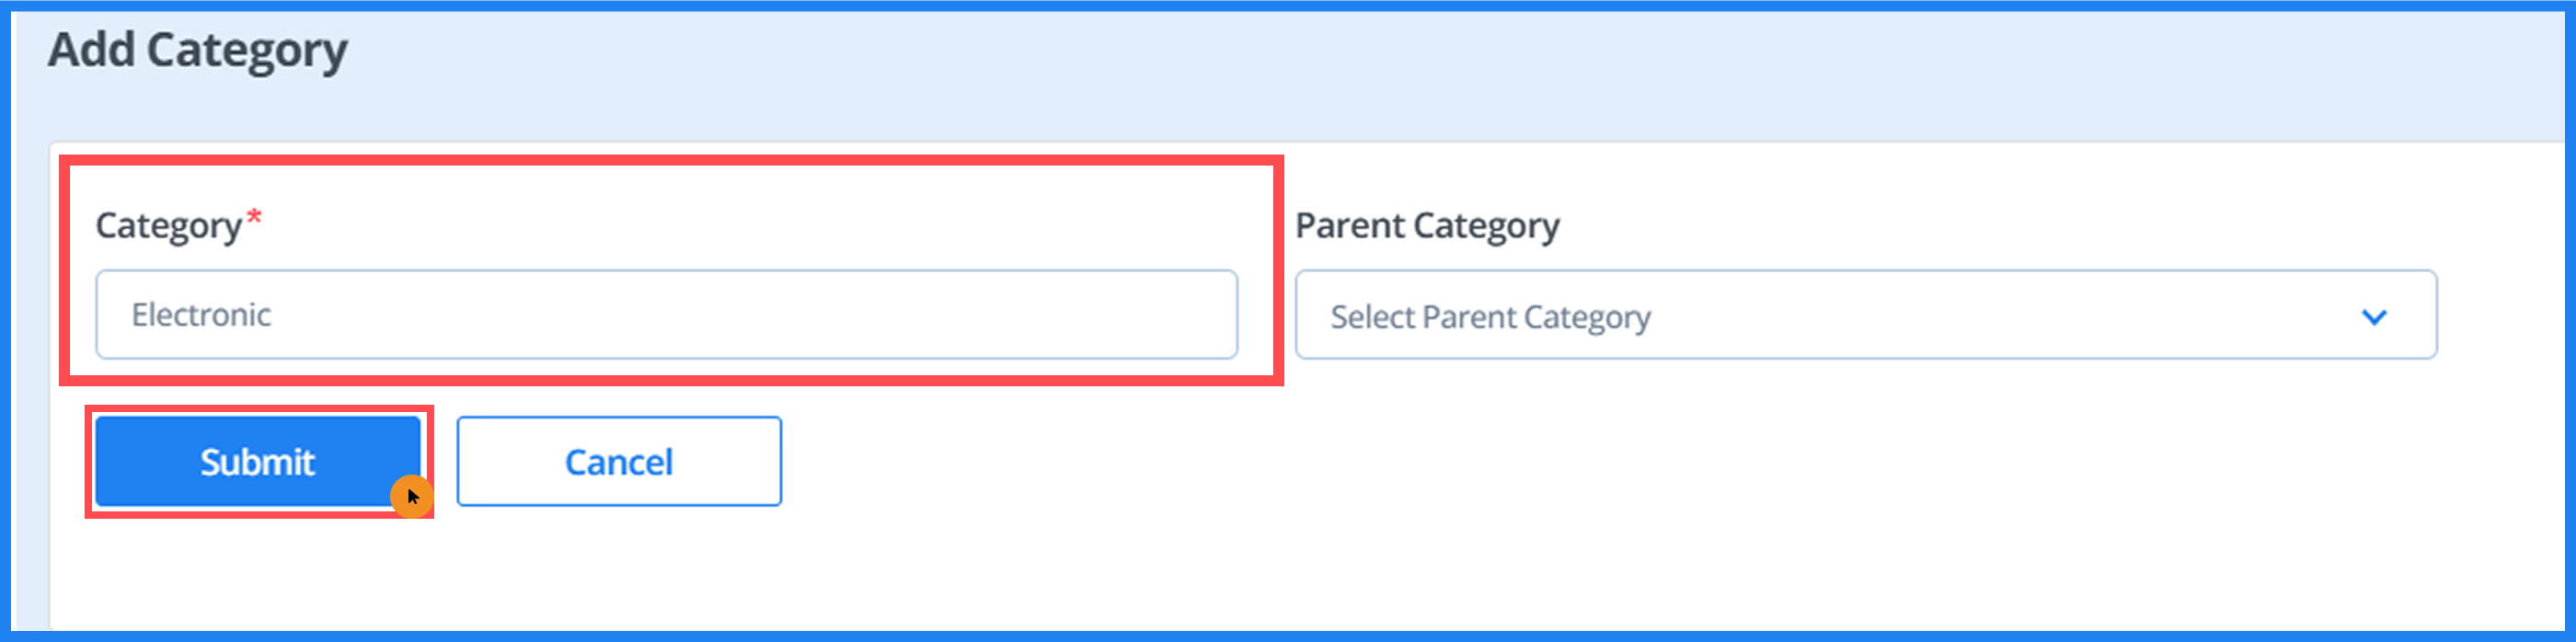Click the 'Electronic' text in Category field

tap(201, 315)
